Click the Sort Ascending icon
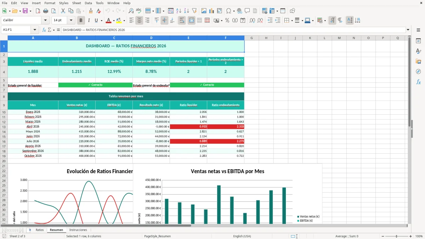425x239 pixels. pos(178,11)
